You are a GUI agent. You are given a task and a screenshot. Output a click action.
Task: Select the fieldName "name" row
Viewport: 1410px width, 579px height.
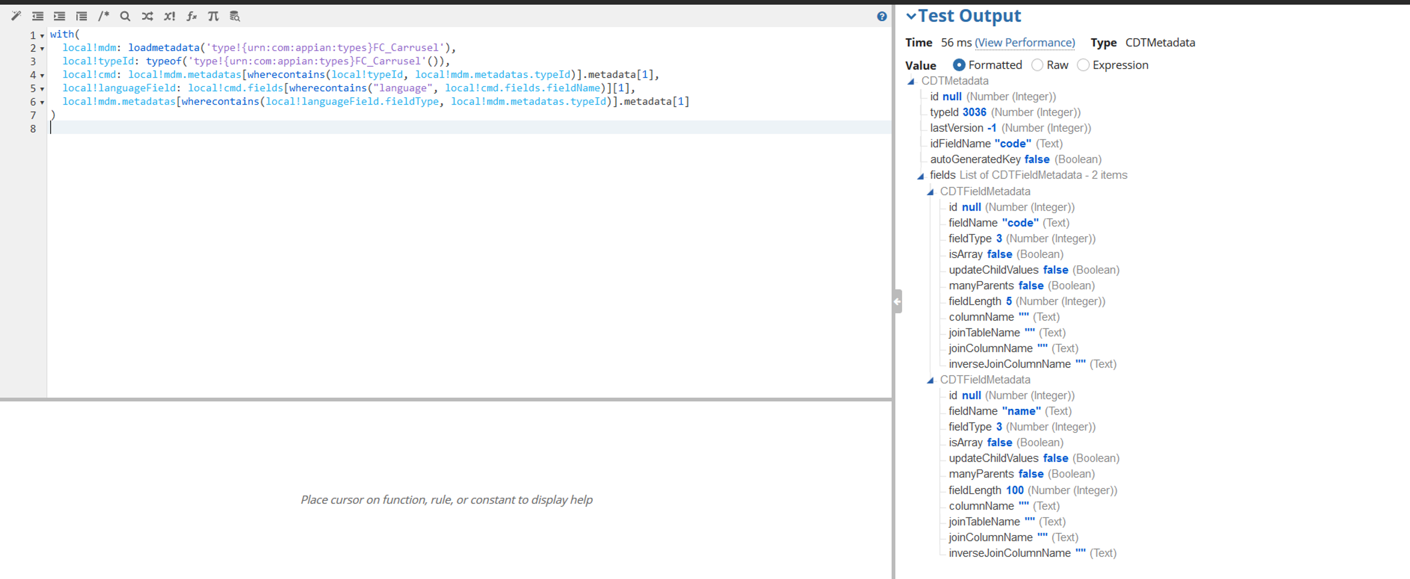[1010, 411]
